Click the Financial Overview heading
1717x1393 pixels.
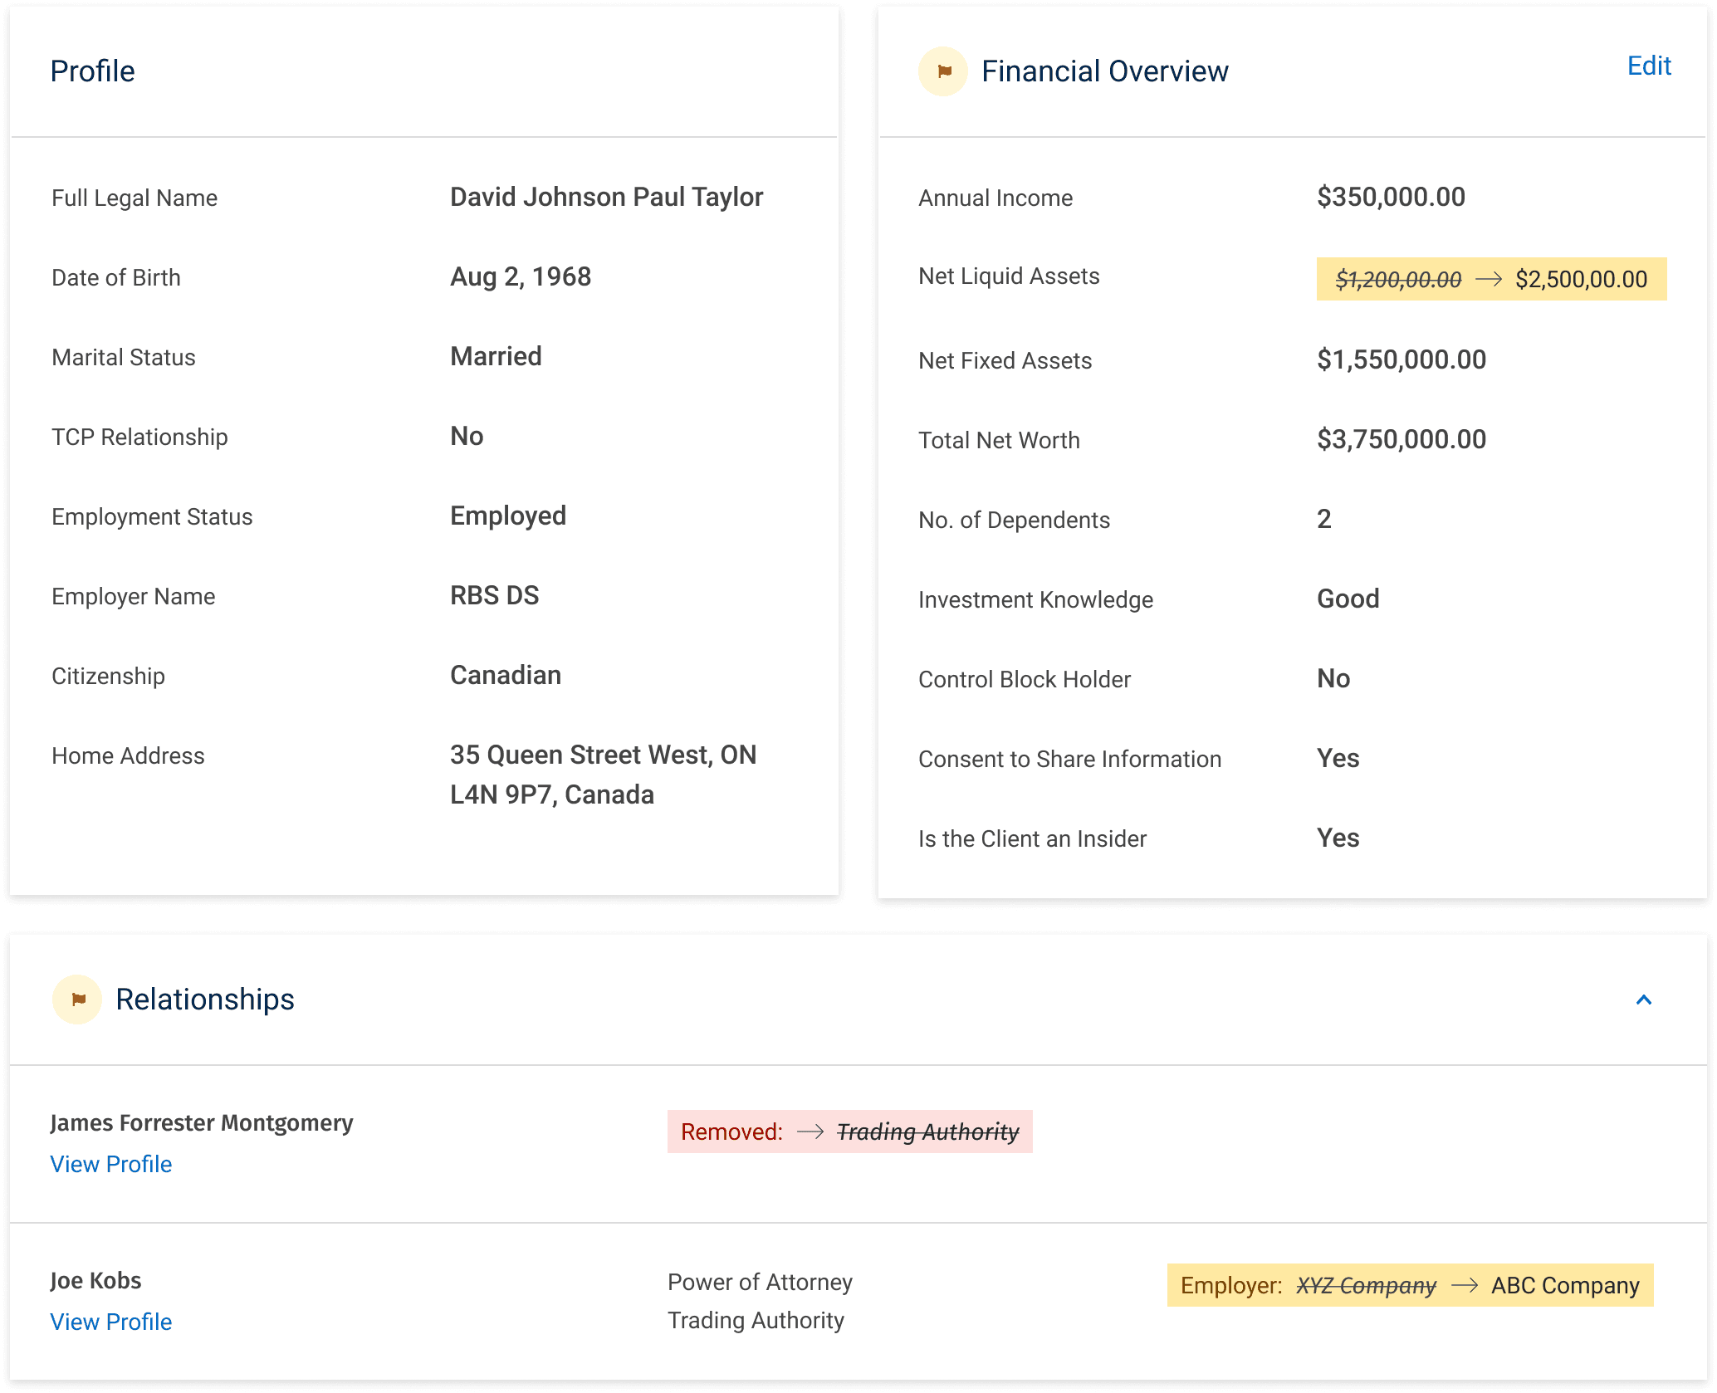[x=1104, y=71]
